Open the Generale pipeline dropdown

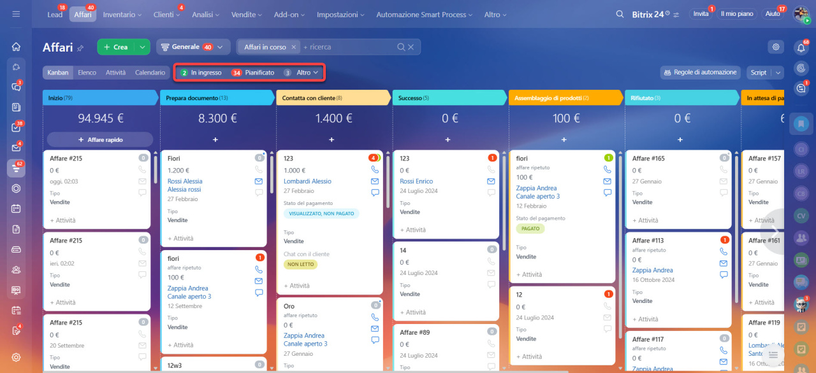click(193, 47)
